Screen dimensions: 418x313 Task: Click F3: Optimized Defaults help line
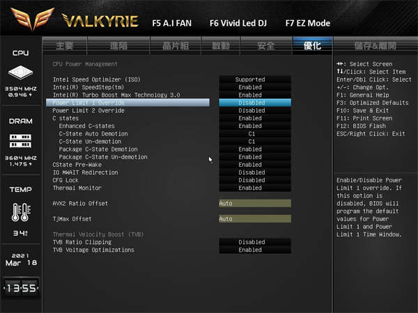pyautogui.click(x=373, y=102)
